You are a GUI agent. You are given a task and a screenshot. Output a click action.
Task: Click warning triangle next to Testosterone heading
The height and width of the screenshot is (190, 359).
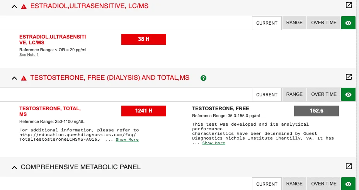tap(24, 78)
